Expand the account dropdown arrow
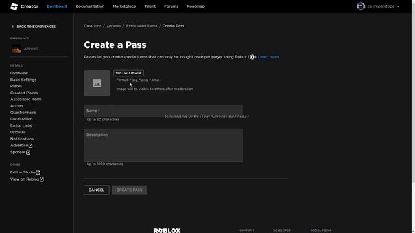 click(398, 6)
